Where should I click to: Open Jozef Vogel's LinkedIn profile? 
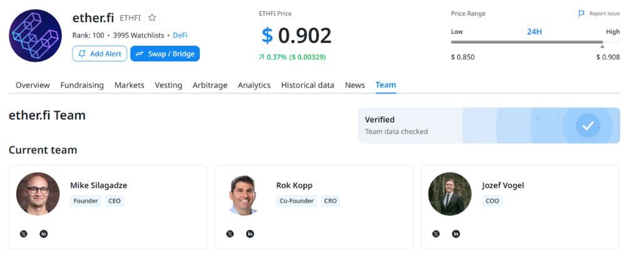pos(456,234)
